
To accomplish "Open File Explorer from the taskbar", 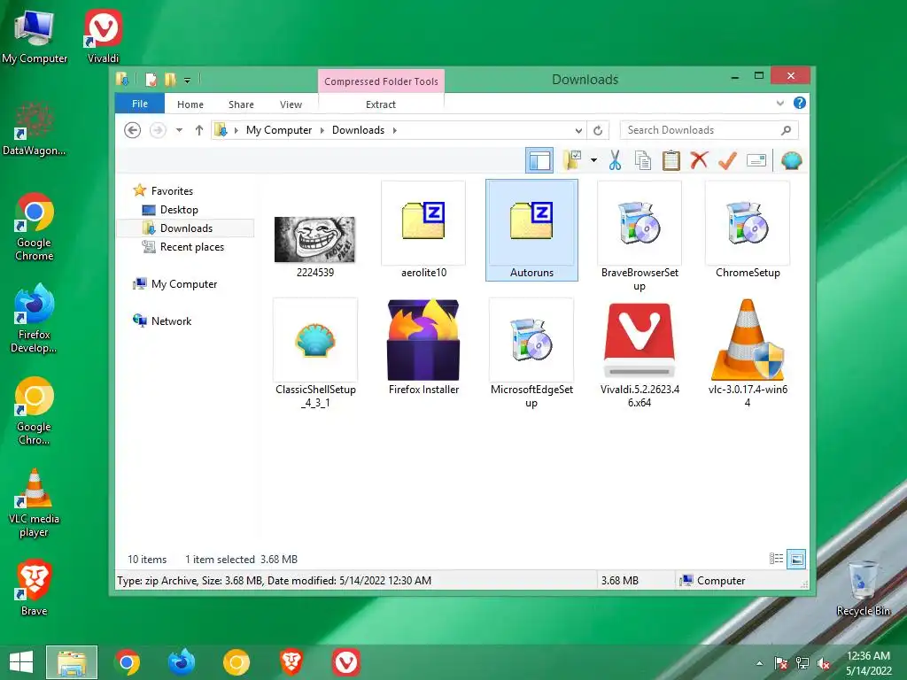I will tap(72, 662).
